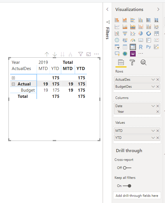This screenshot has height=203, width=165.
Task: Open visual filter funnel icon
Action: [81, 54]
